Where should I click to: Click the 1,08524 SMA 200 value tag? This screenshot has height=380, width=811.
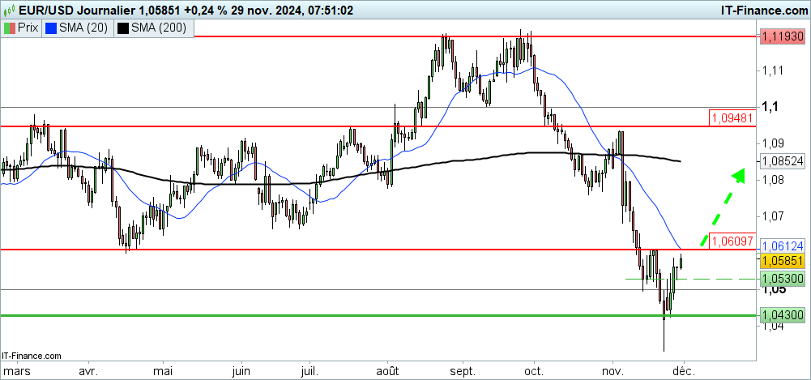(x=782, y=160)
